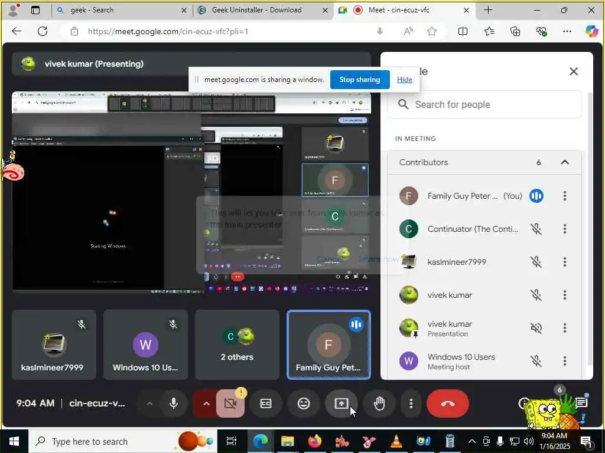Turn on the camera button

tap(230, 403)
